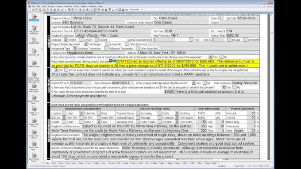
Task: Click the green check icon beside listing history
Action: coord(114,60)
